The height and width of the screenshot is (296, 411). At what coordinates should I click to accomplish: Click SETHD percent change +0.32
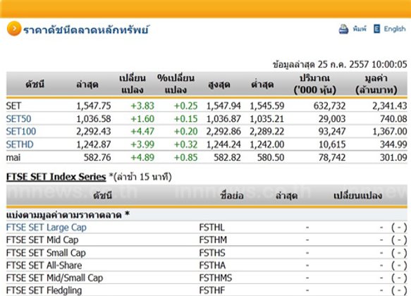[x=185, y=144]
